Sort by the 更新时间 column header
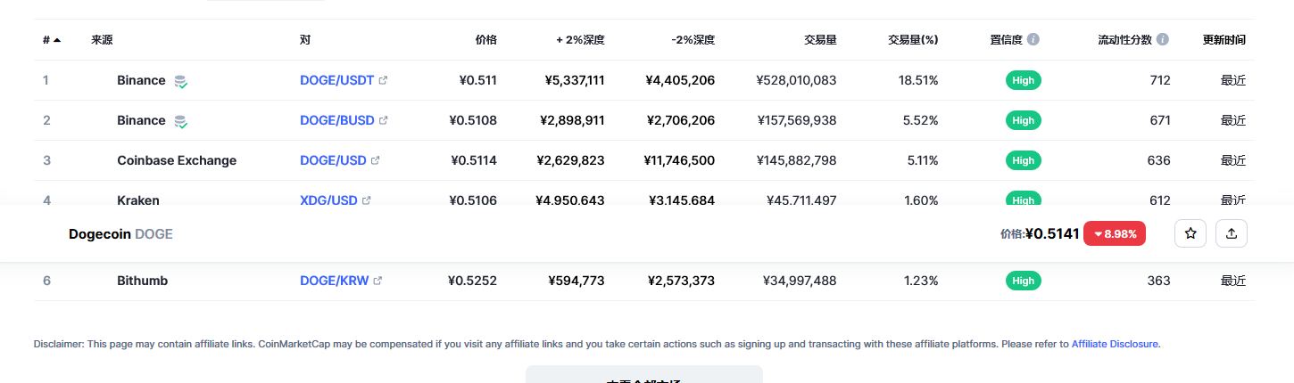This screenshot has width=1294, height=383. pos(1223,40)
